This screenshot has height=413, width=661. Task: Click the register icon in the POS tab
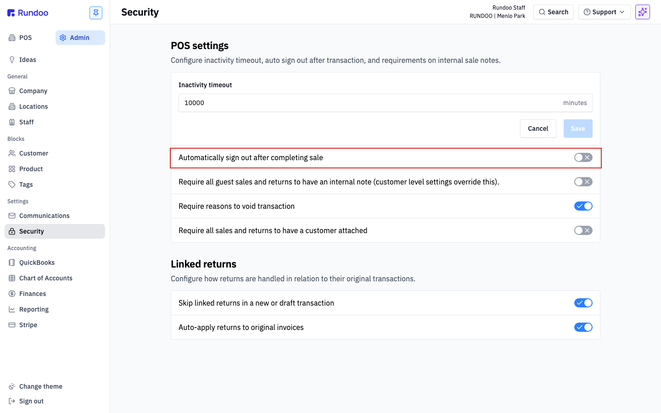12,38
